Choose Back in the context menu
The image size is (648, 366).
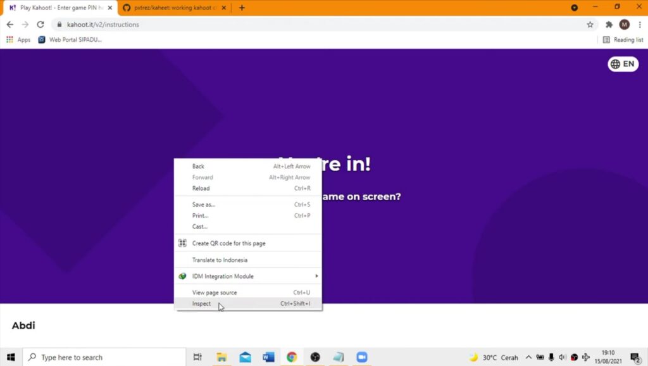(248, 167)
